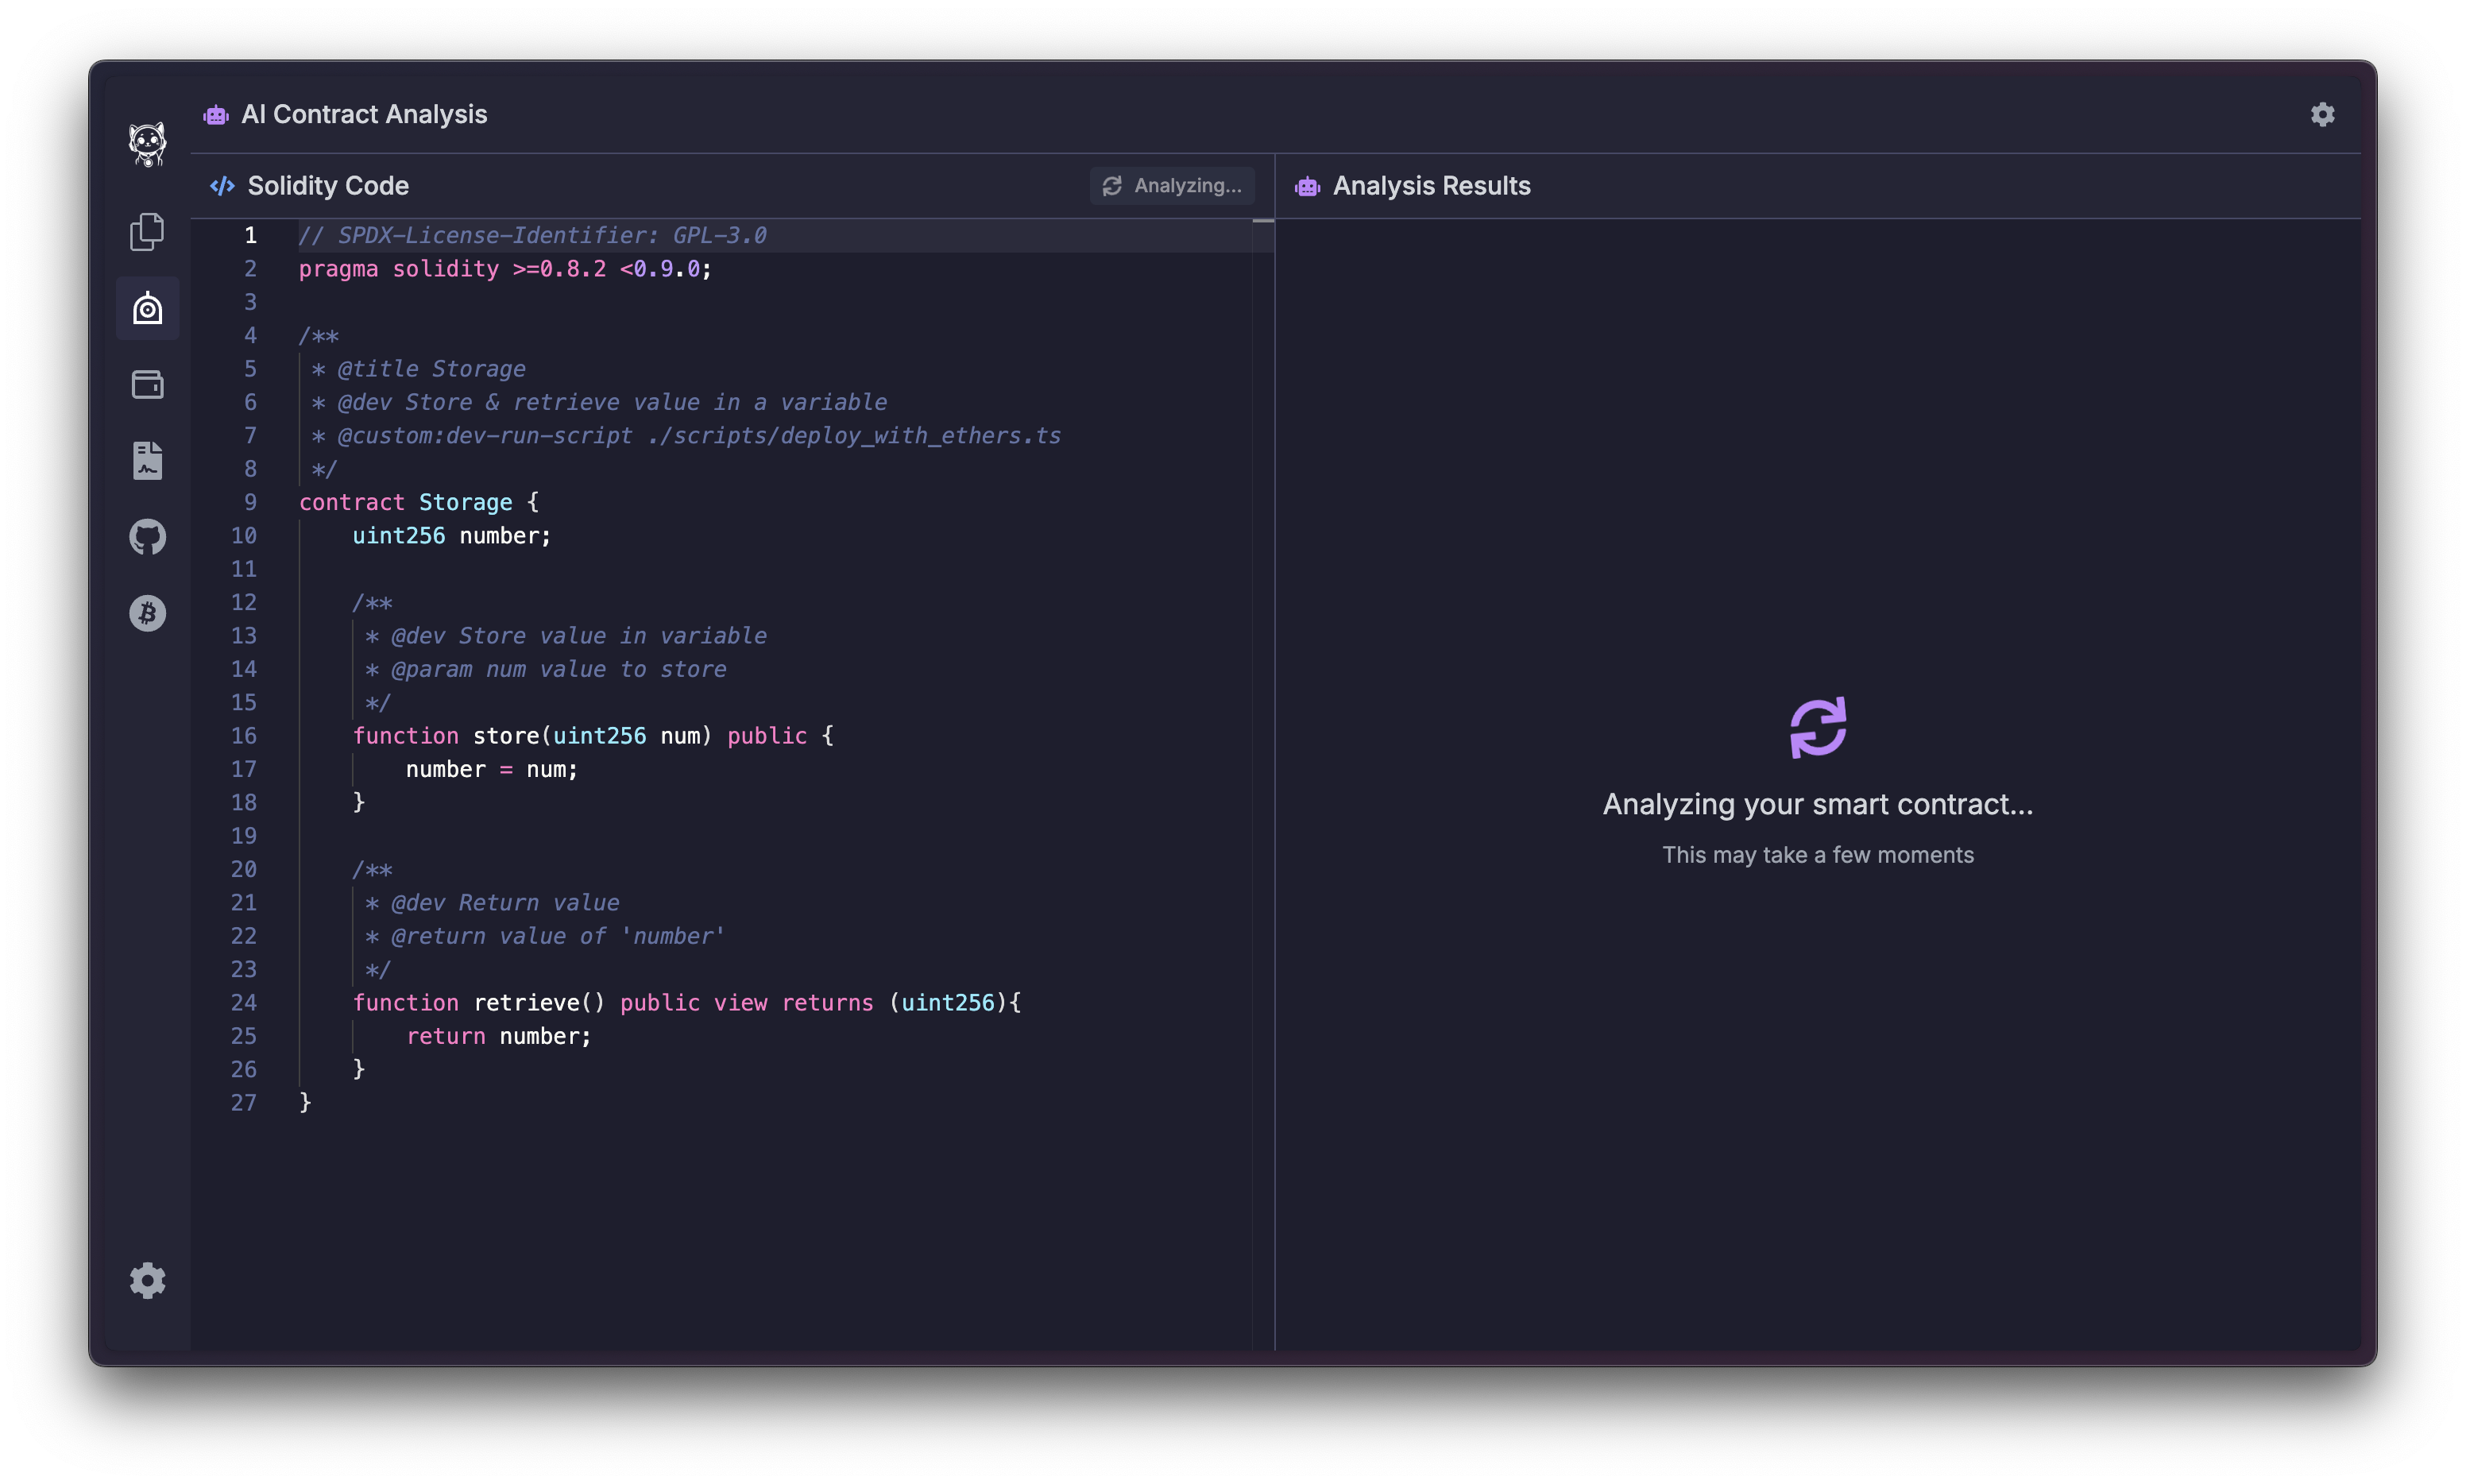Image resolution: width=2466 pixels, height=1484 pixels.
Task: Select the AI robot analysis sidebar icon
Action: [x=147, y=308]
